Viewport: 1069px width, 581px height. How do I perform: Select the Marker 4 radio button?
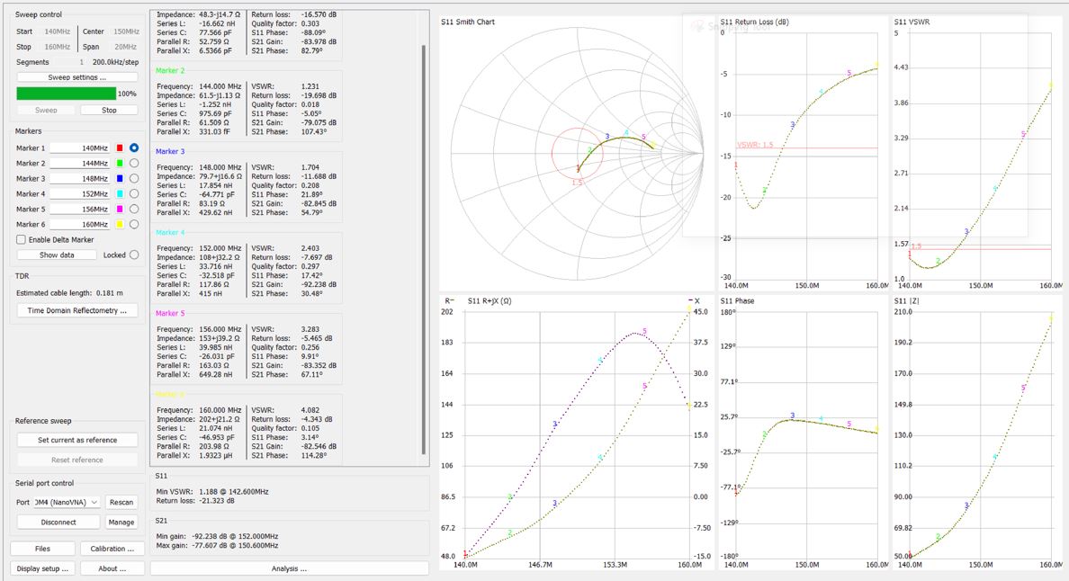(133, 194)
